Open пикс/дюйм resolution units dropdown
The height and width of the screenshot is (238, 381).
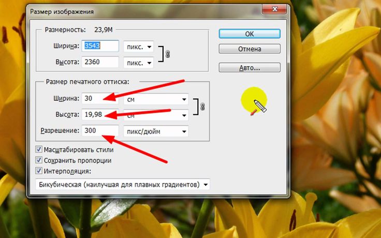point(156,131)
